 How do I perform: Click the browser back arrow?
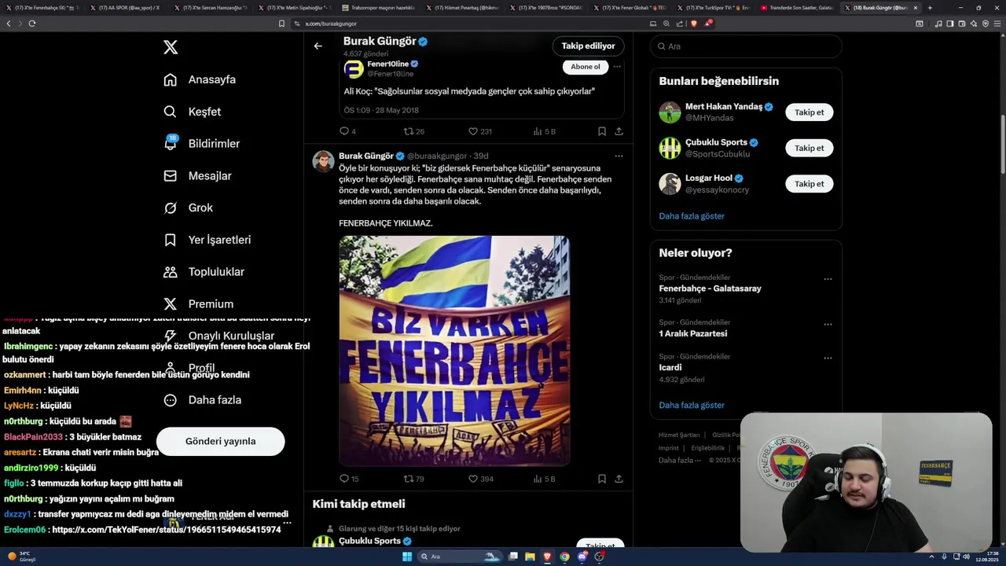click(9, 24)
